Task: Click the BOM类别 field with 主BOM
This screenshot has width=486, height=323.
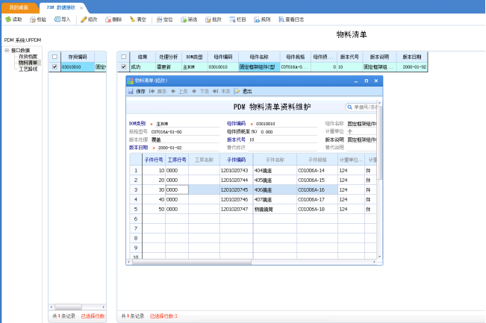Action: pos(187,124)
